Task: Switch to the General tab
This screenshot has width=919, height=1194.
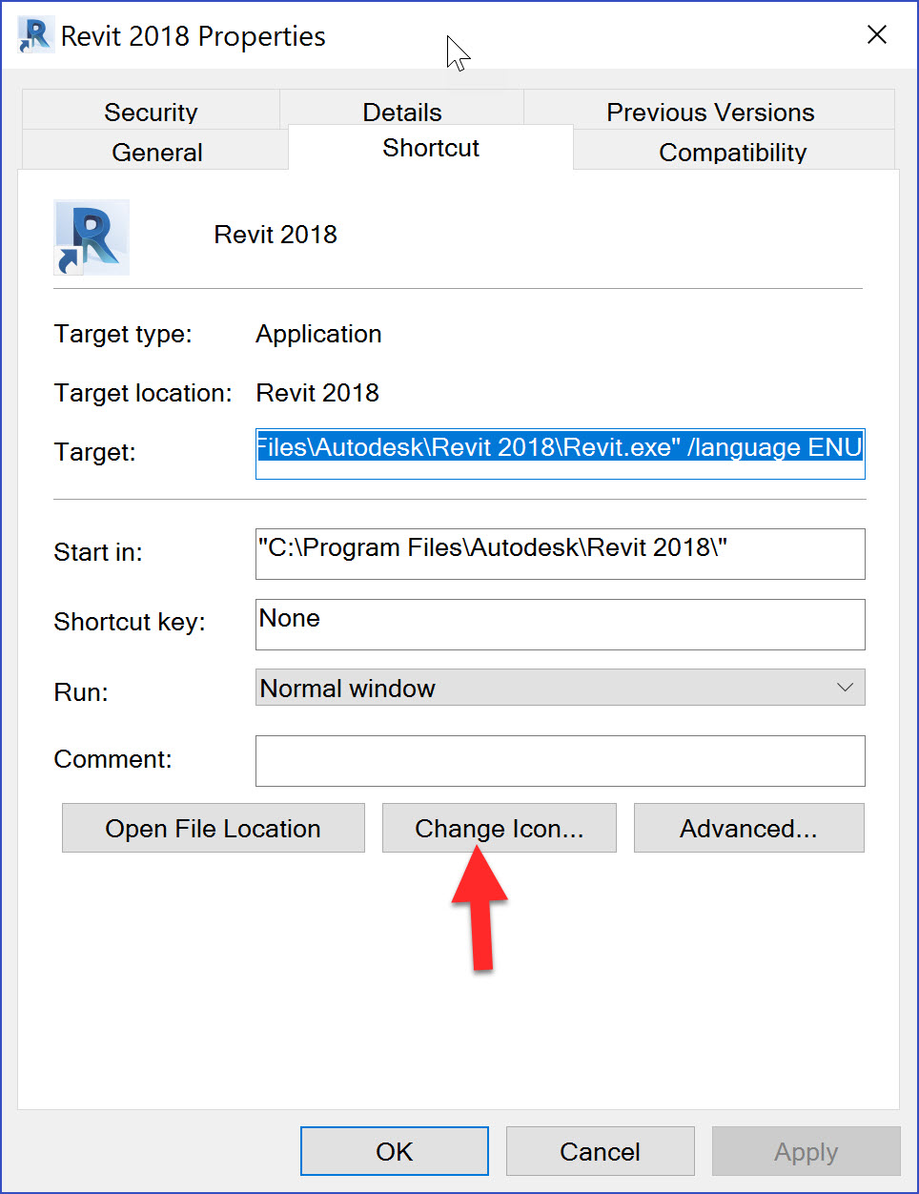Action: pos(156,151)
